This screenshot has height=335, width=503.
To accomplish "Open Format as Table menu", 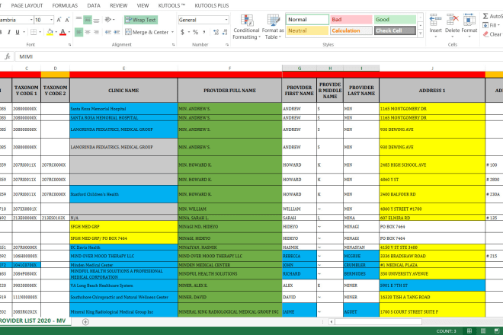I will click(x=273, y=27).
